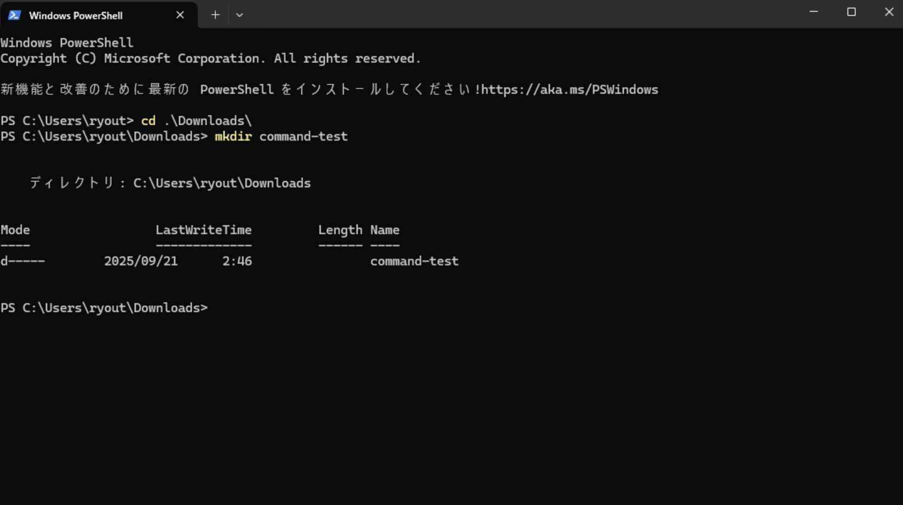Open the https://aka.ms/PSWindows link
The height and width of the screenshot is (505, 903).
570,90
